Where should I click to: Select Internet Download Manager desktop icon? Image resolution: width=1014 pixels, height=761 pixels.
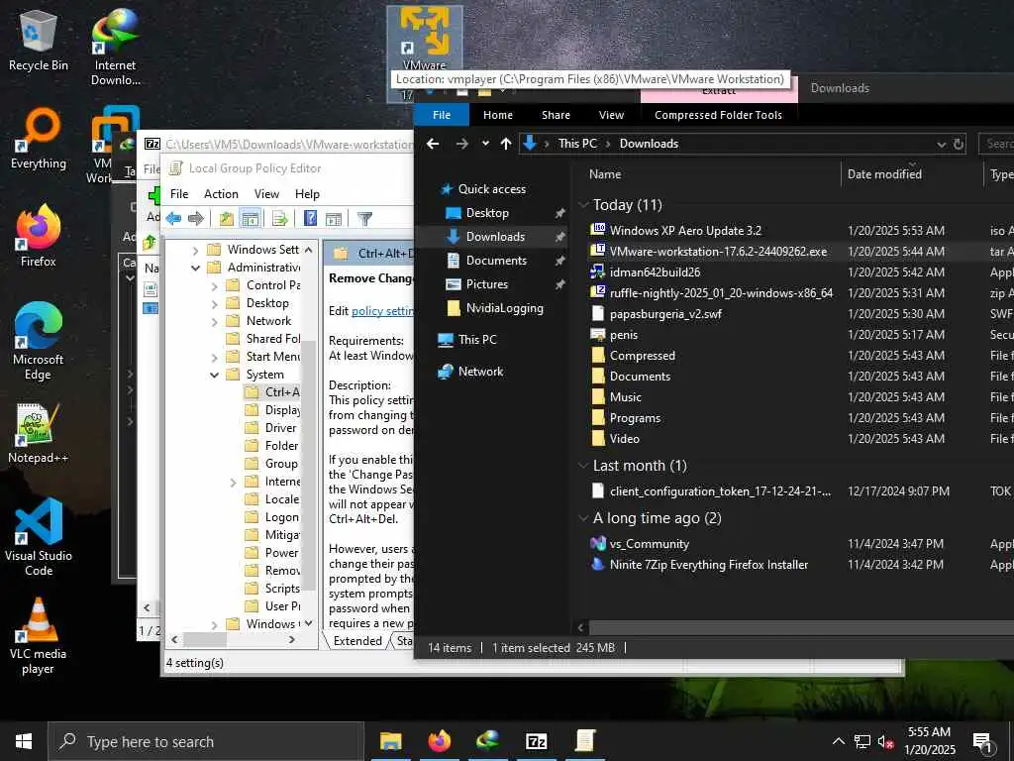tap(115, 48)
